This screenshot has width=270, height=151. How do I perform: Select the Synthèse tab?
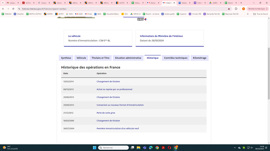(66, 58)
